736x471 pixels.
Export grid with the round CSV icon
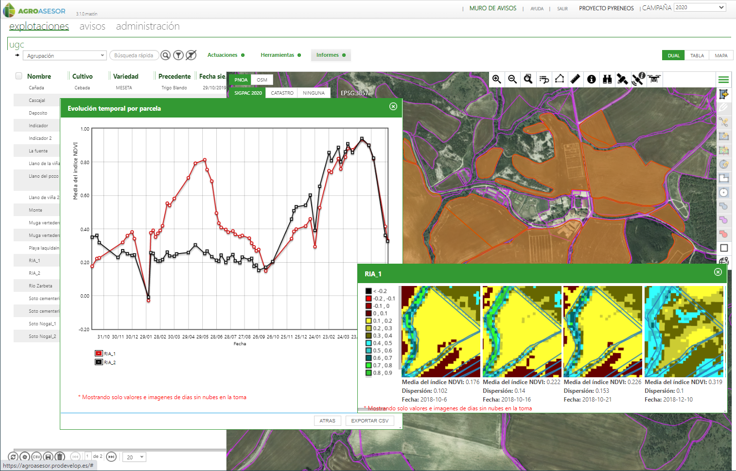coord(36,457)
